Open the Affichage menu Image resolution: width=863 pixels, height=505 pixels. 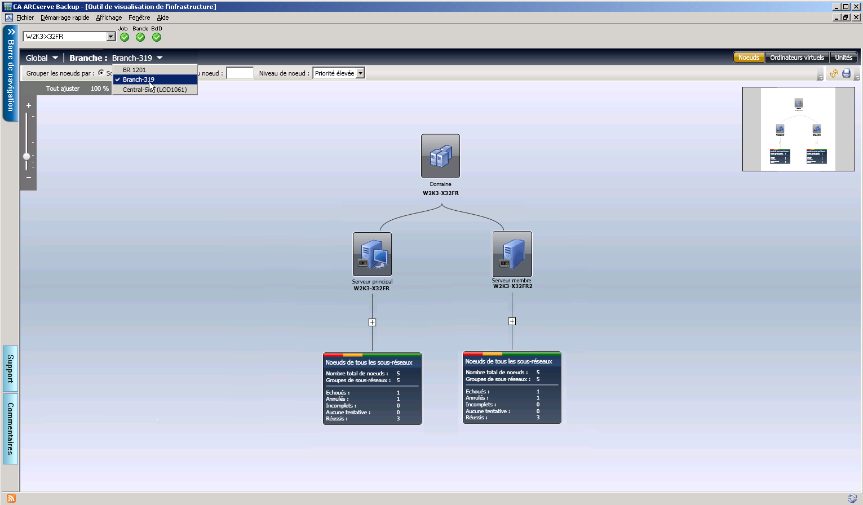click(109, 17)
